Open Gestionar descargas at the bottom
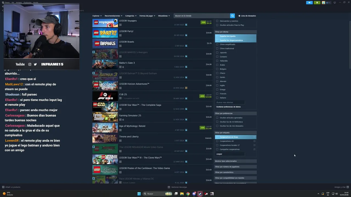 pos(177,187)
